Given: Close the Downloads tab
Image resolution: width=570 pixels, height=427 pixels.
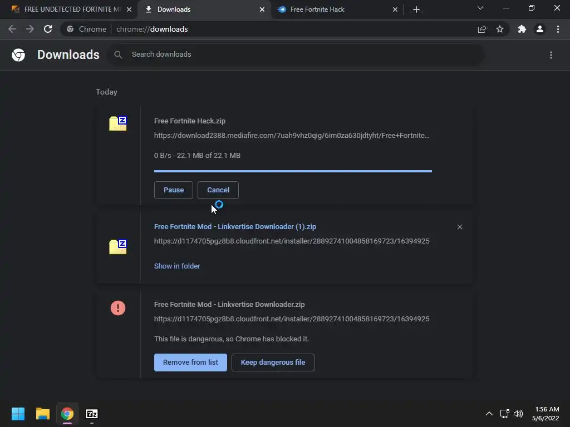Looking at the screenshot, I should (x=262, y=9).
